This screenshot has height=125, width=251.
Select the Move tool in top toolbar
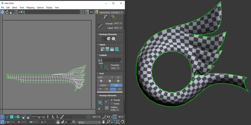point(3,12)
